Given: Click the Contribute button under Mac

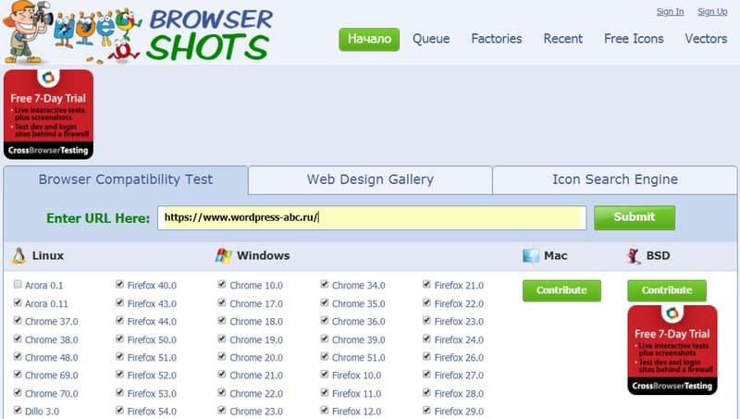Looking at the screenshot, I should click(x=561, y=290).
